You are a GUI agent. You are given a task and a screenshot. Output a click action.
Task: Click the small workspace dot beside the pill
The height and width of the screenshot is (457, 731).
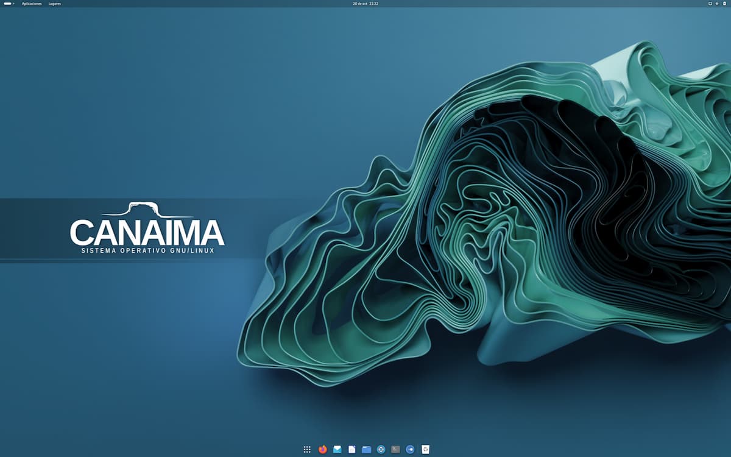[13, 4]
